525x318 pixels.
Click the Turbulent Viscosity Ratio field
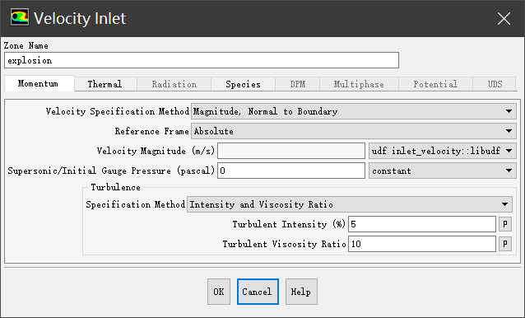coord(422,244)
